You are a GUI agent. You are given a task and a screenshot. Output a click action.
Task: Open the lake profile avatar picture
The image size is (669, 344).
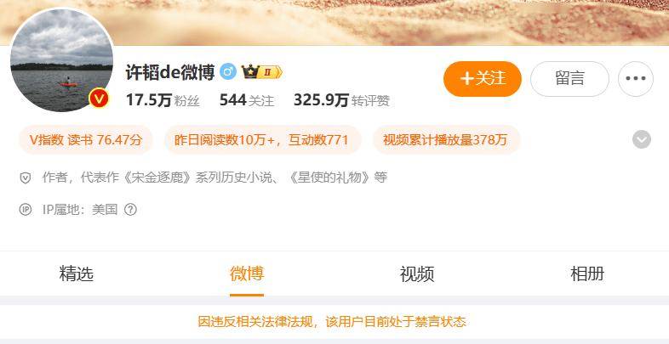click(62, 60)
